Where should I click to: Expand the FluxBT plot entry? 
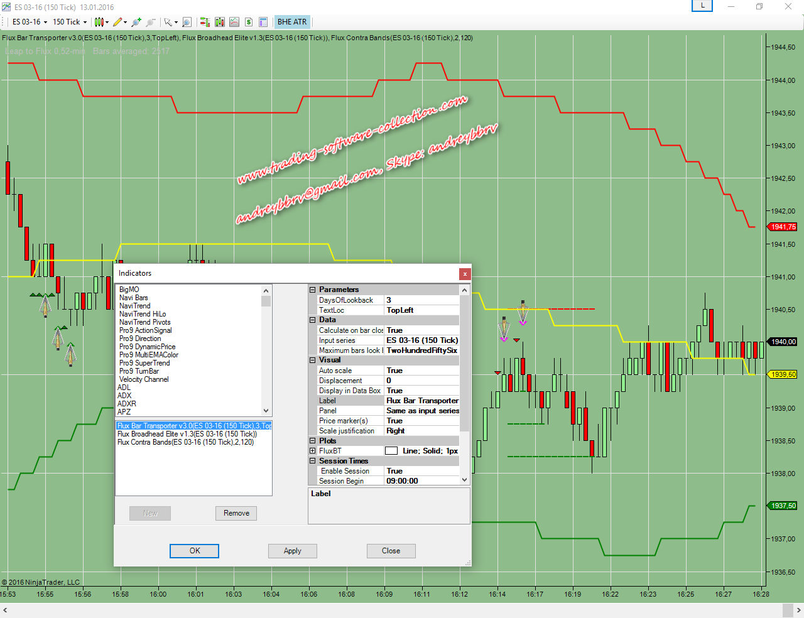312,451
